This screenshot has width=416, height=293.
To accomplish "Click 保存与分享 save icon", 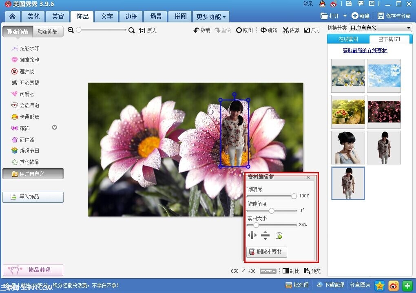I will [x=394, y=16].
